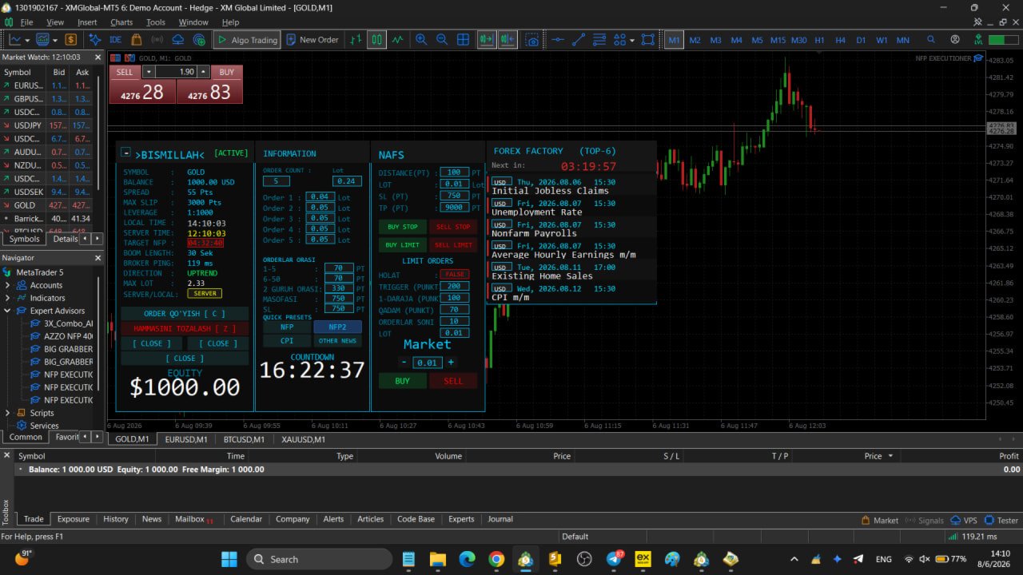Open the tile windows grid icon
This screenshot has width=1023, height=575.
pyautogui.click(x=463, y=39)
